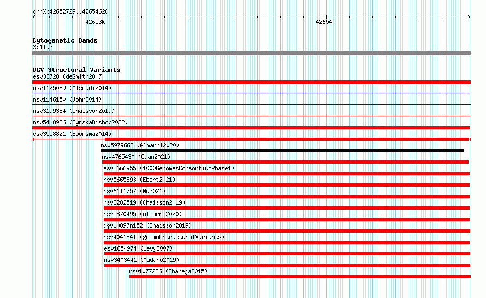Viewport: 486px width, 298px height.
Task: Select the nsv5870495 red bar
Action: coord(286,219)
